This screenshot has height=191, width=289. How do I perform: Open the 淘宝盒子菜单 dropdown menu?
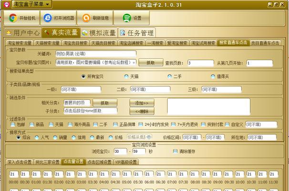31,4
